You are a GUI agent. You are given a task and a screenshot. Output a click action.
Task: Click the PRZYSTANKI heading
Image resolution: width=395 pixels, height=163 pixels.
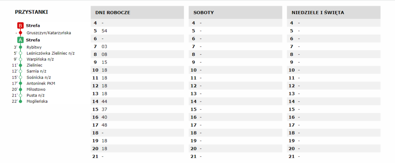(31, 12)
